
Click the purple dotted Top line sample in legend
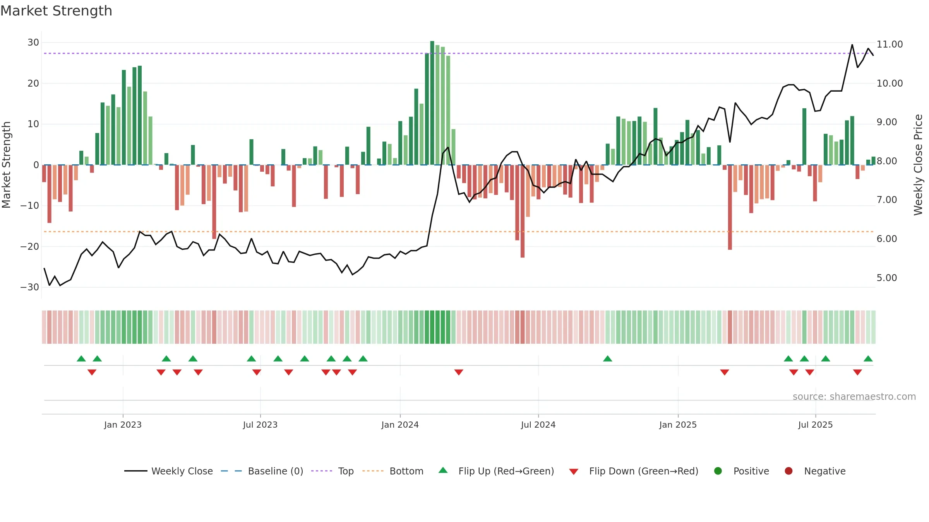(322, 471)
